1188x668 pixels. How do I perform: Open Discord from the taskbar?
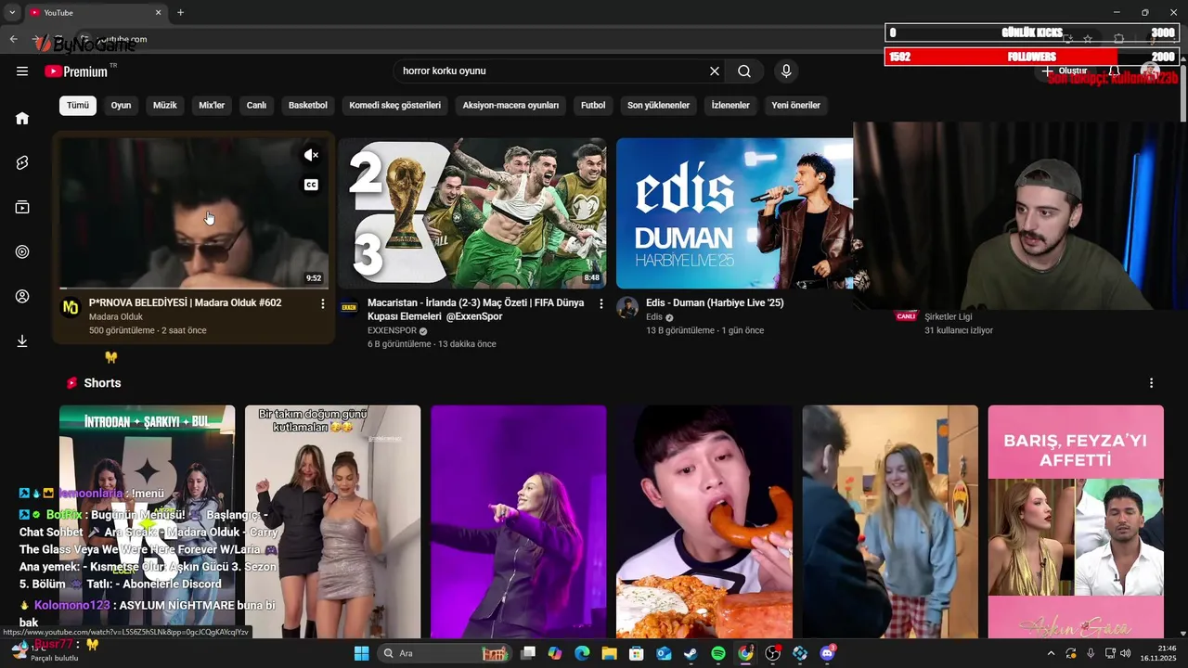pos(827,653)
